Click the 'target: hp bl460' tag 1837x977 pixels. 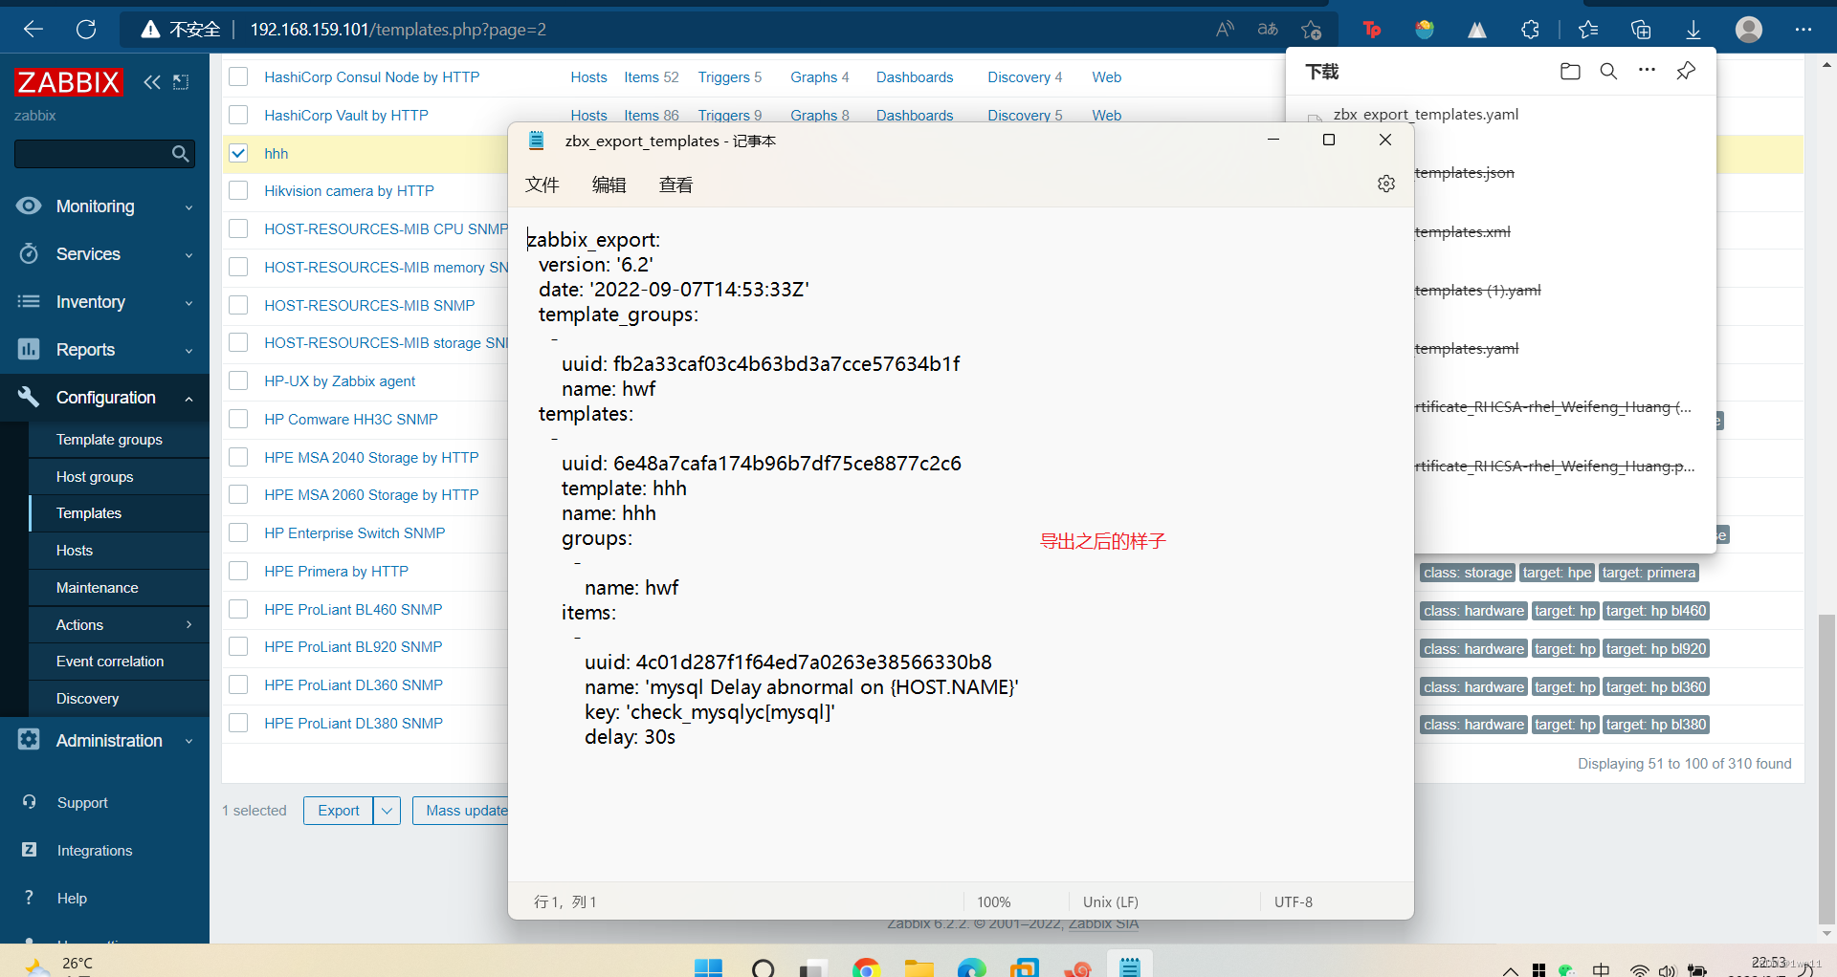(1656, 611)
